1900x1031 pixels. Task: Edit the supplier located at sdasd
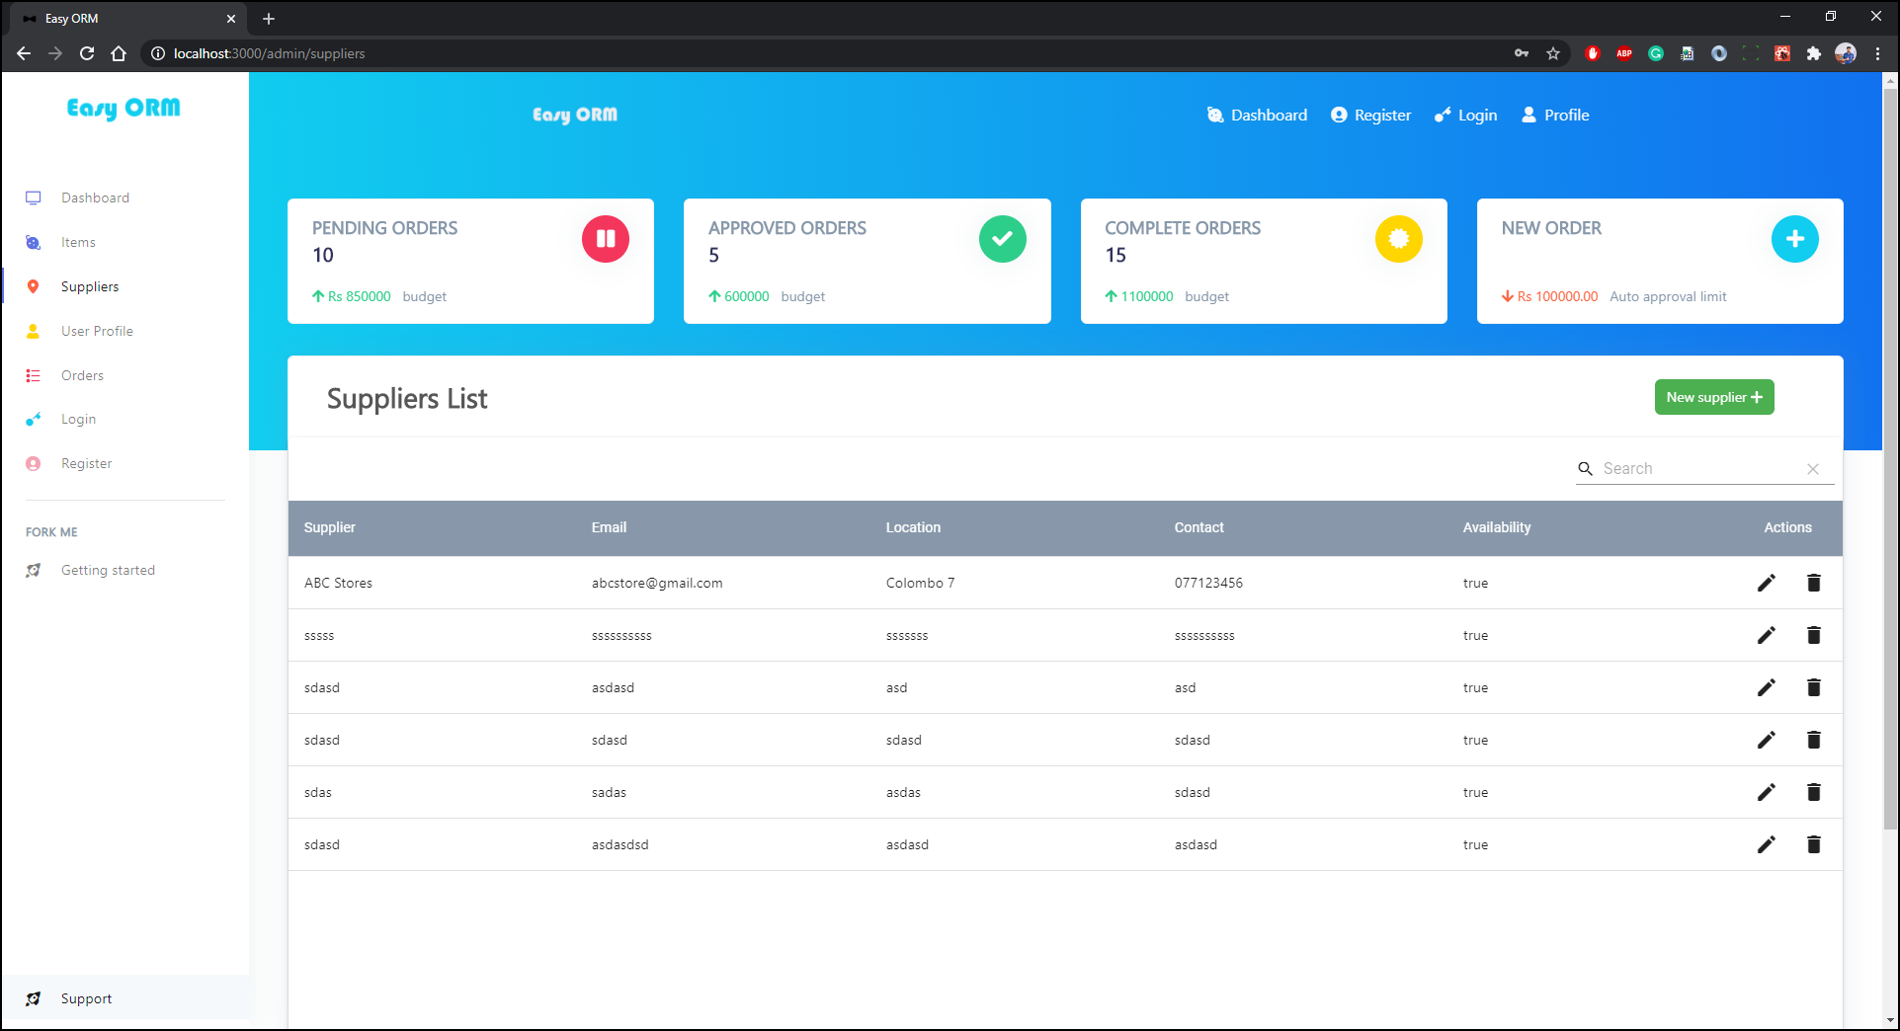1767,740
